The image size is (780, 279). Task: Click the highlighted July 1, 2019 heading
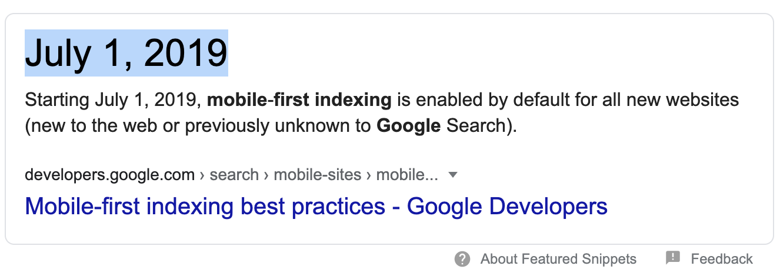[126, 54]
